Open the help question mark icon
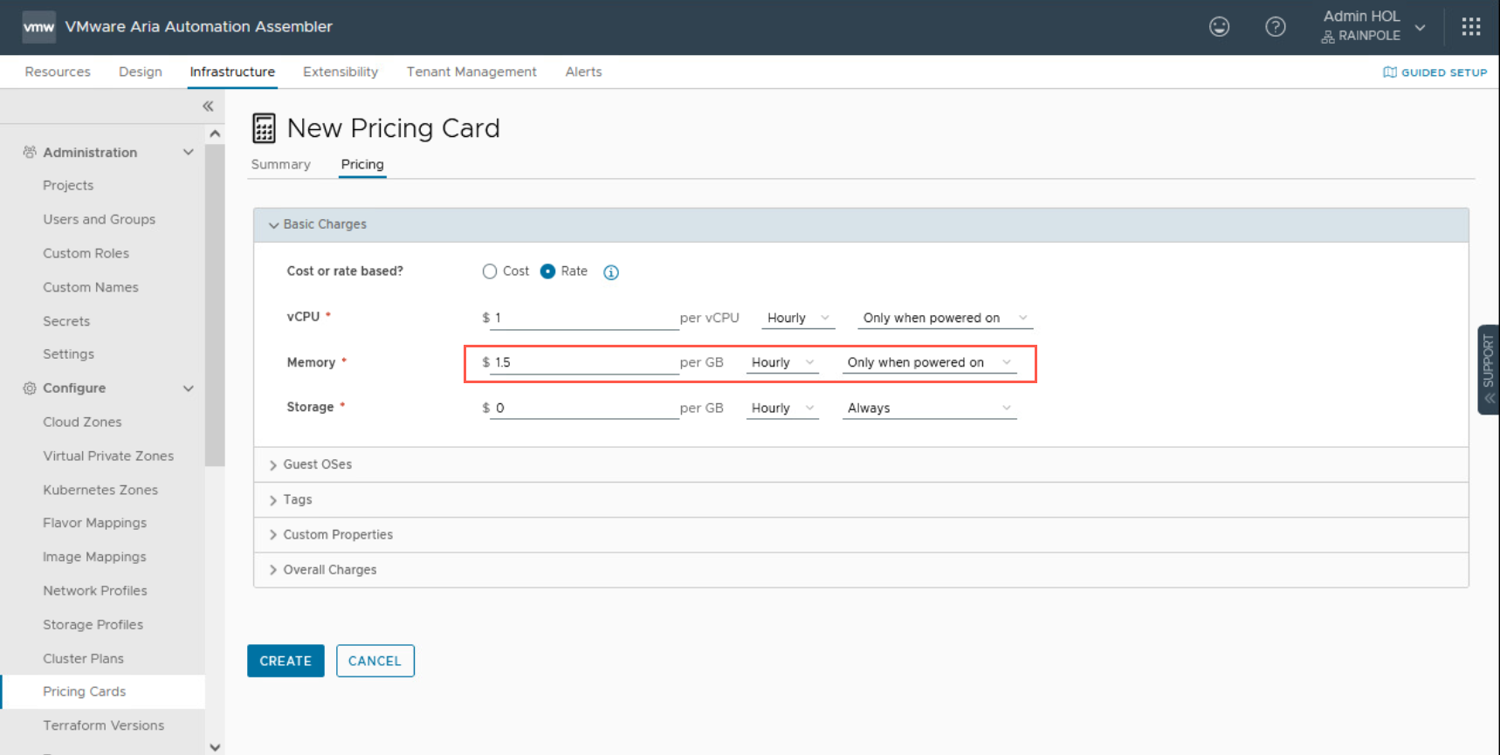Viewport: 1500px width, 755px height. point(1275,27)
